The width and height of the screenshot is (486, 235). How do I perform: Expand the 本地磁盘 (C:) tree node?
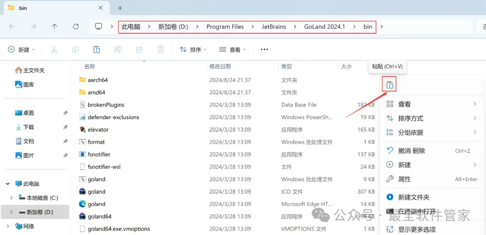(11, 198)
